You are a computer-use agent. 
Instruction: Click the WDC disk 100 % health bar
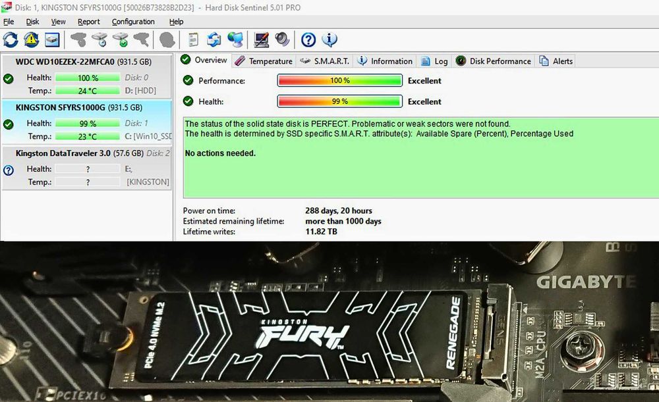[x=88, y=78]
